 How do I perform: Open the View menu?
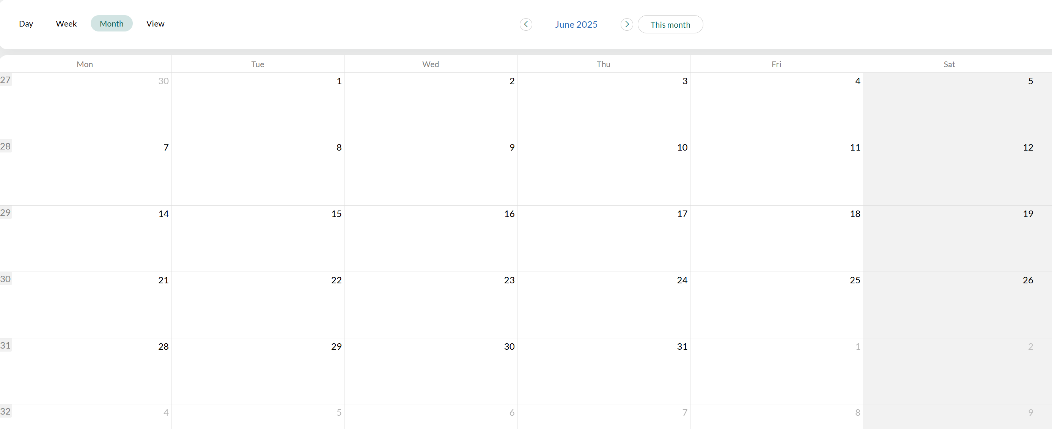click(155, 24)
